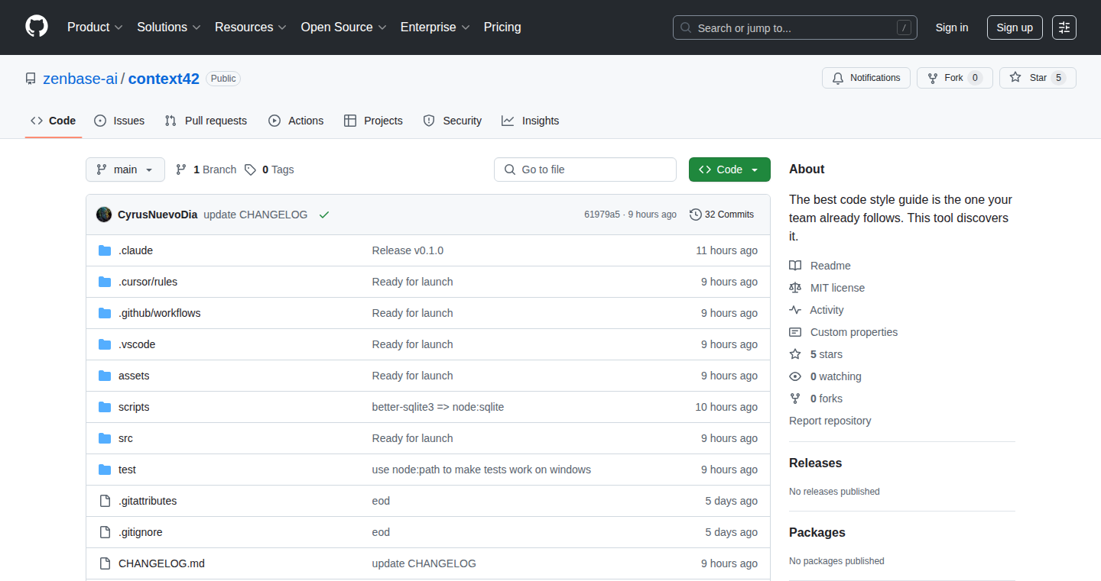
Task: Click the Sign up button
Action: (1015, 27)
